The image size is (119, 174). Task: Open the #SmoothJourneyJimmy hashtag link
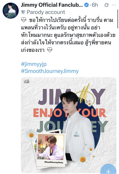[x=50, y=71]
